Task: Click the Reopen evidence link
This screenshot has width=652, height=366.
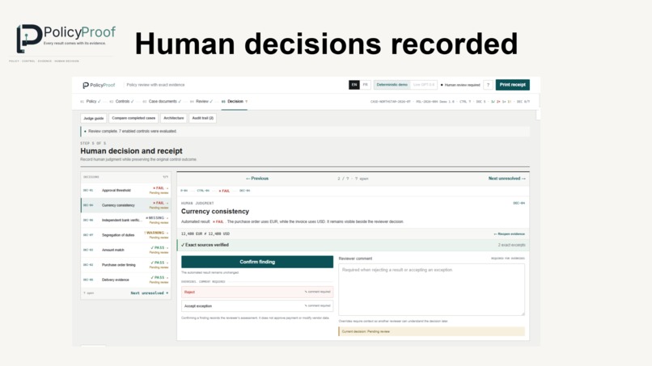Action: click(x=509, y=233)
